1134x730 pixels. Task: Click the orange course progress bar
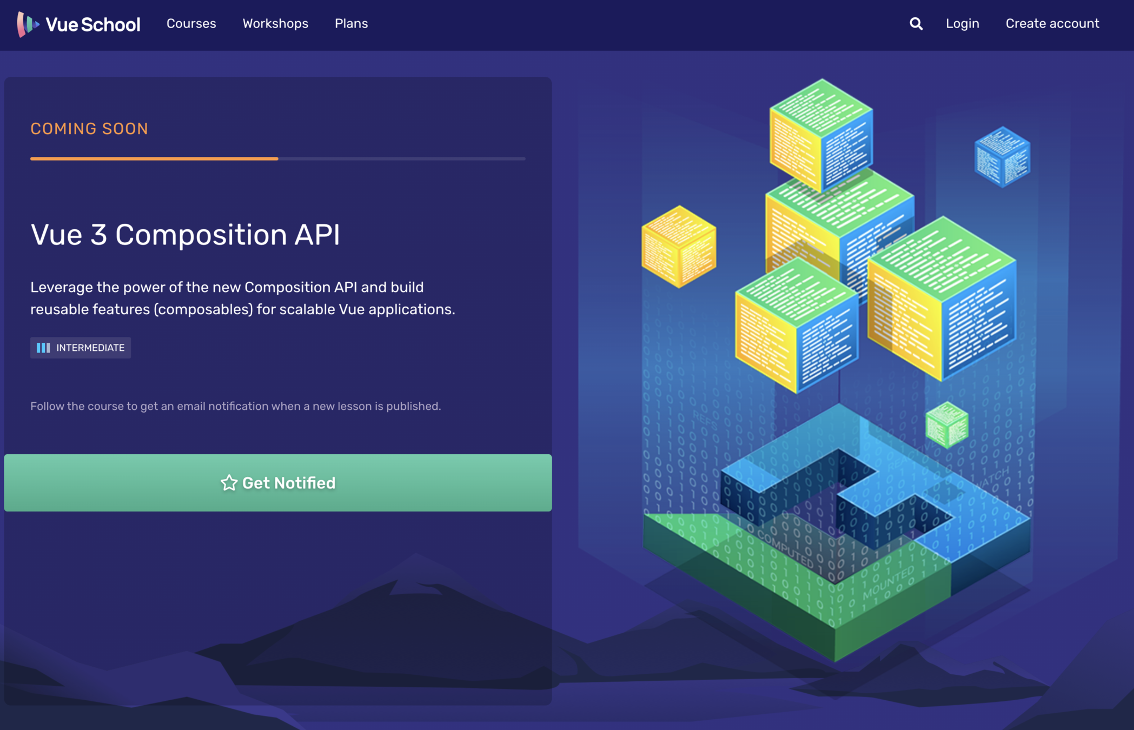pyautogui.click(x=154, y=158)
